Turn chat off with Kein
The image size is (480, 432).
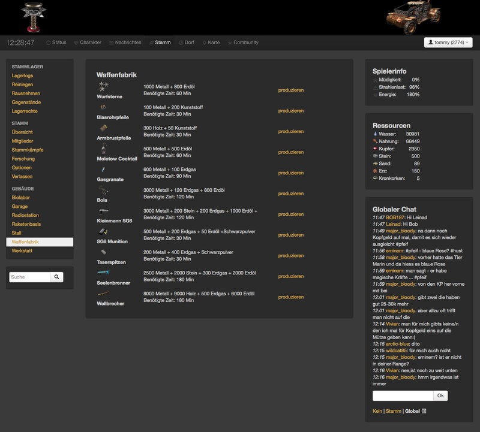pyautogui.click(x=377, y=411)
